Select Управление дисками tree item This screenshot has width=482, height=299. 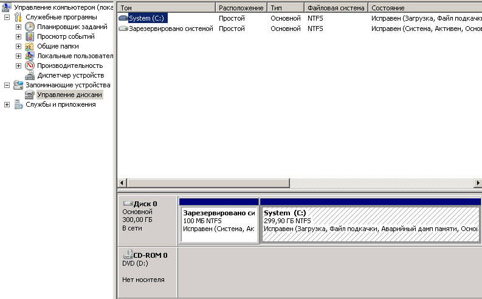(x=69, y=95)
